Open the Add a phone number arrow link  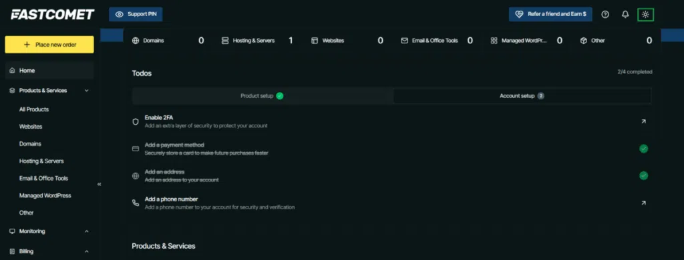pos(643,203)
